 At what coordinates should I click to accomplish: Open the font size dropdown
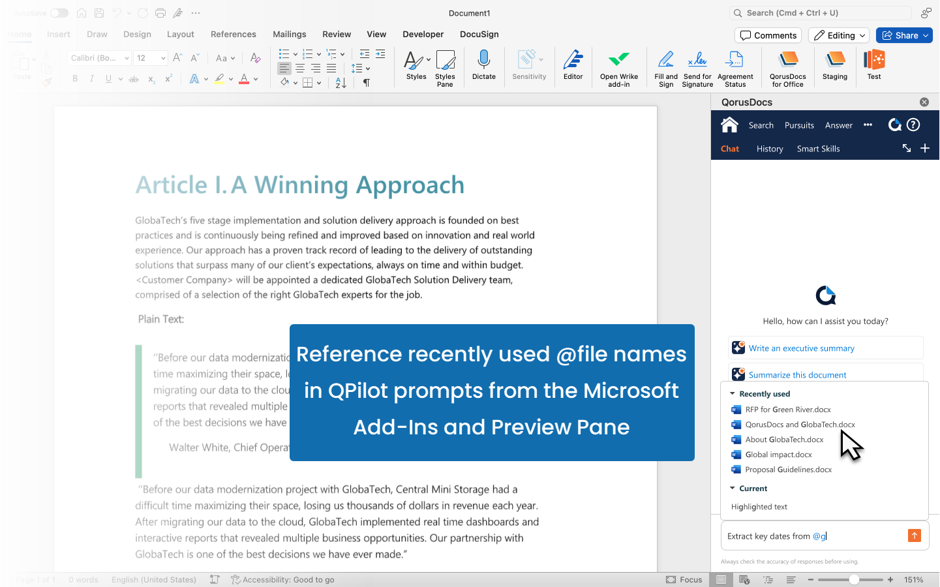click(x=163, y=58)
